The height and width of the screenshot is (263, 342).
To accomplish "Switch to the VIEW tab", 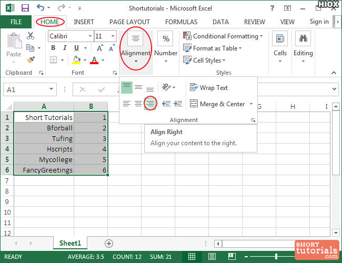I will coord(287,22).
